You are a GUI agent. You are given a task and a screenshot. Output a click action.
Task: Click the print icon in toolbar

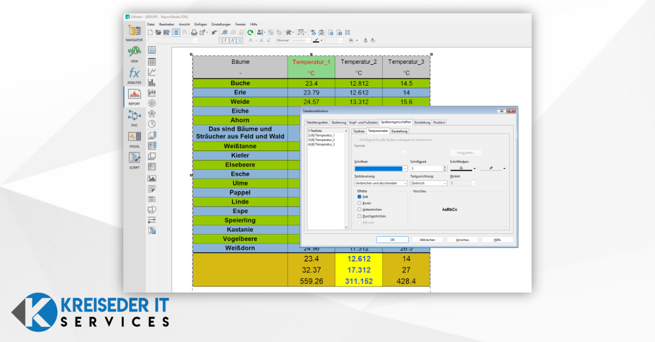194,33
